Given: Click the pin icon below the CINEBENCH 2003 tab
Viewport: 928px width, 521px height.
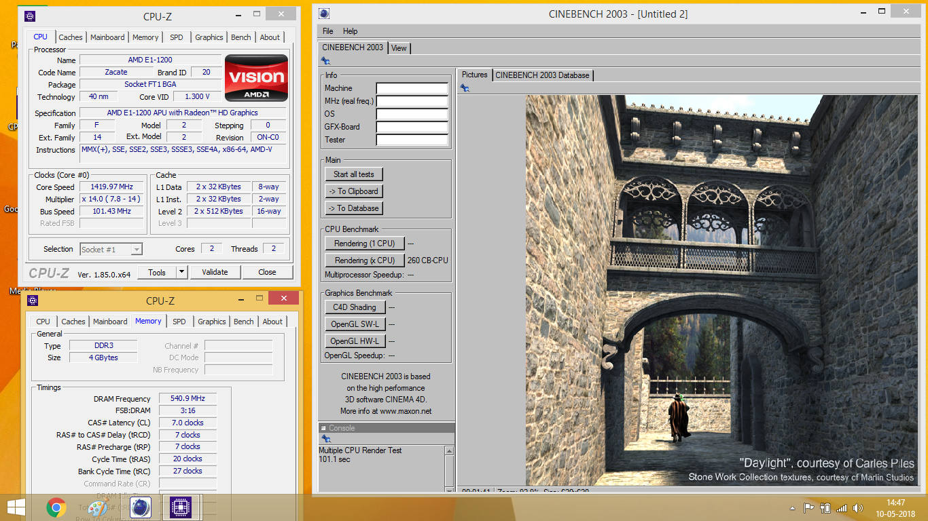Looking at the screenshot, I should 325,61.
